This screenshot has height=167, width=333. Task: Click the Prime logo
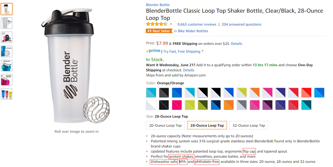[153, 51]
